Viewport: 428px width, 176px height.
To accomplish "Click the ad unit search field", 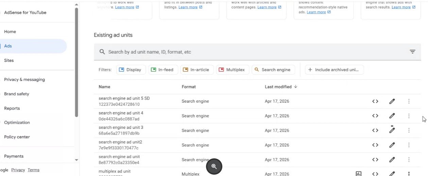I will coord(252,52).
